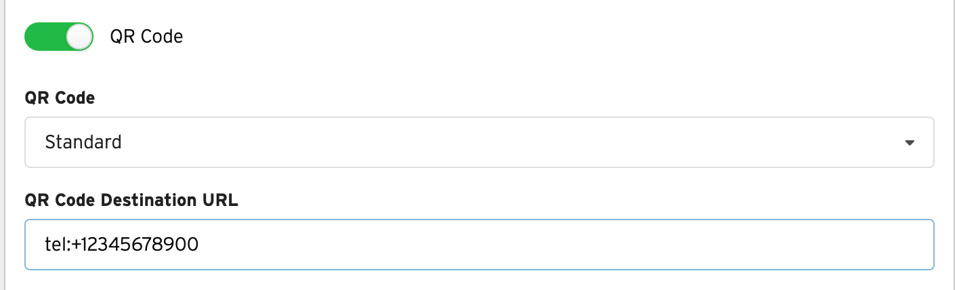
Task: Click the dropdown caret arrow icon
Action: 910,143
